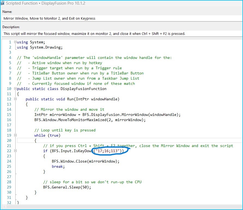Collapse the DisplayFusionFunction class fold marker

tap(15, 89)
